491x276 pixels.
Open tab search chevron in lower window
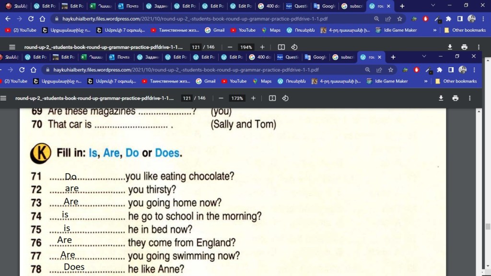pos(424,57)
